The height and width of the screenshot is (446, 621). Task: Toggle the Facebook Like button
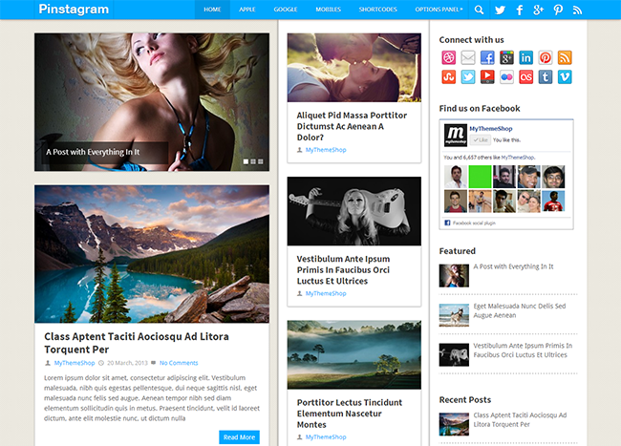coord(481,139)
